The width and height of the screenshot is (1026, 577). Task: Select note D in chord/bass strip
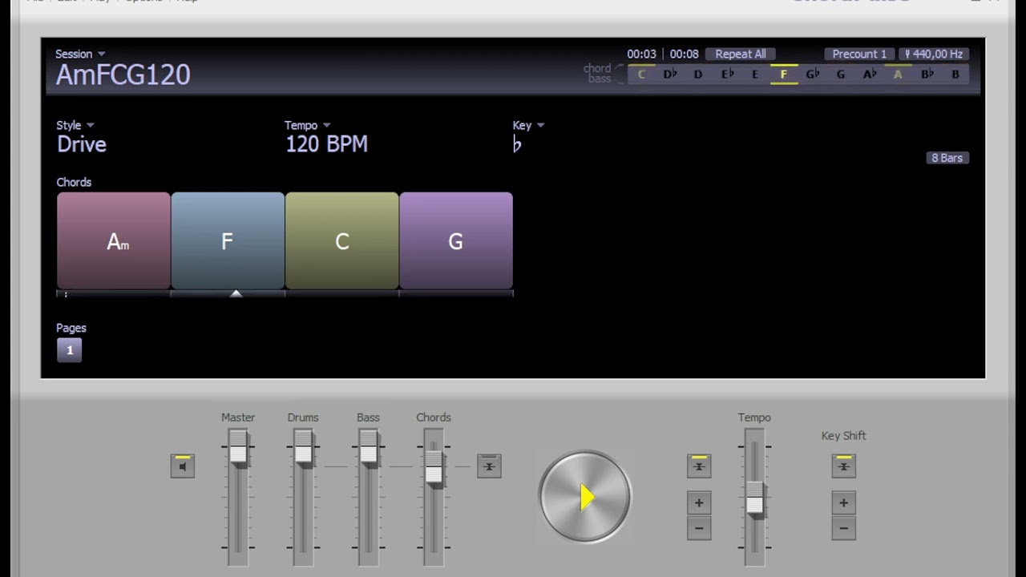coord(698,75)
